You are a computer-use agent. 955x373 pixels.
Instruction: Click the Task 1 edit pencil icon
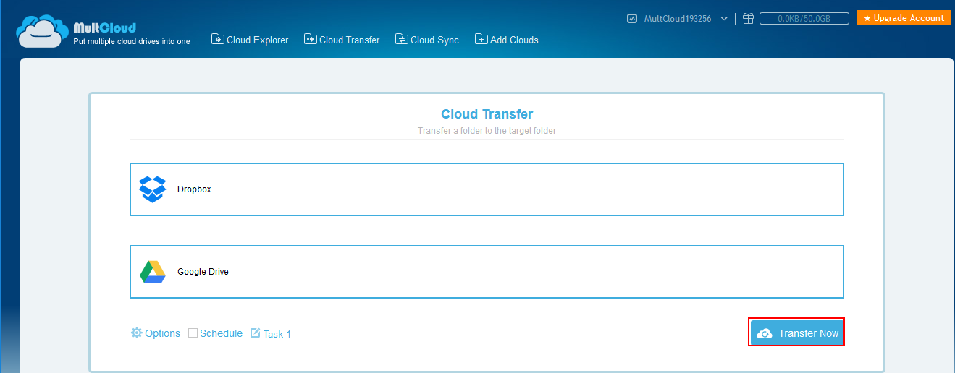point(255,333)
